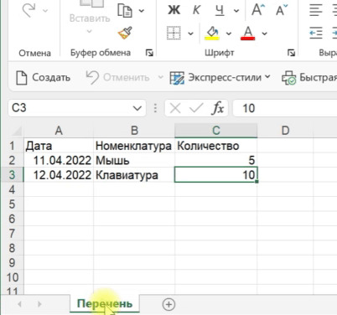Viewport: 337px width, 315px height.
Task: Expand the Name Box dropdown
Action: [x=137, y=108]
